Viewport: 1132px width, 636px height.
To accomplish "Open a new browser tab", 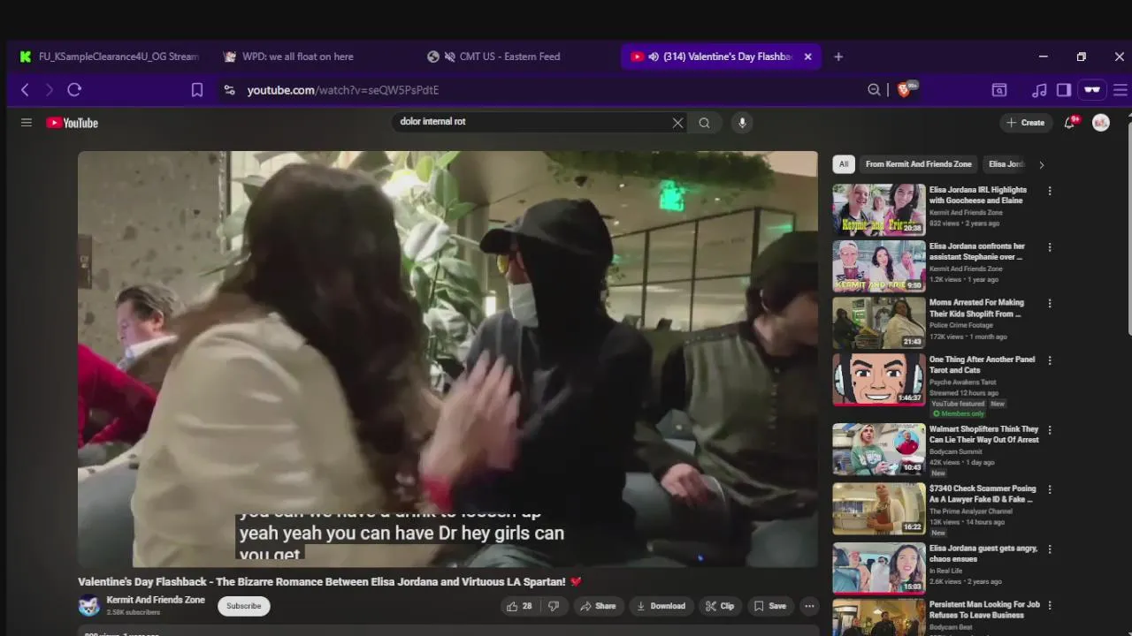I will click(x=838, y=57).
